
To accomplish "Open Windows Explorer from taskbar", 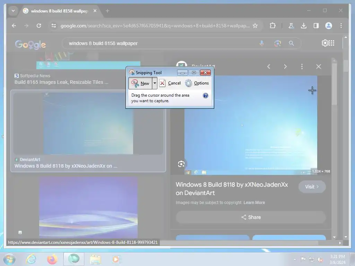I will (x=95, y=259).
